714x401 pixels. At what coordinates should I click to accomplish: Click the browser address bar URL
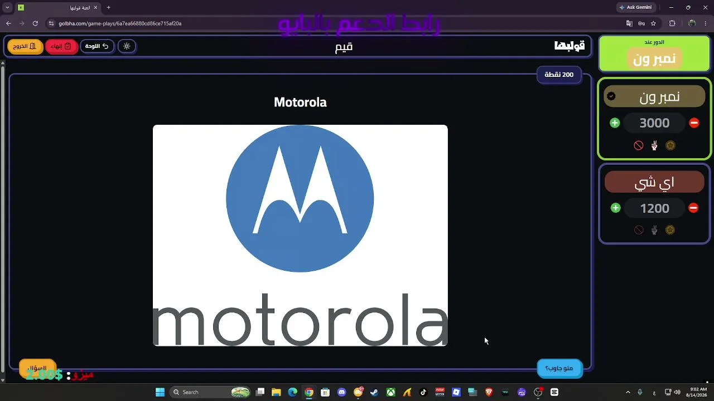click(120, 23)
